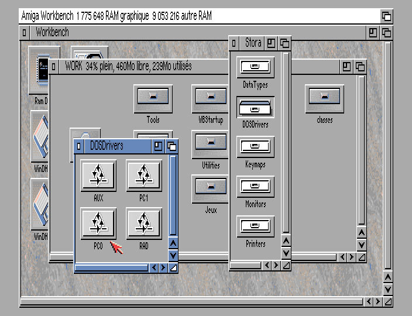The image size is (412, 316).
Task: Open the Keymaps drawer icon
Action: tap(255, 147)
